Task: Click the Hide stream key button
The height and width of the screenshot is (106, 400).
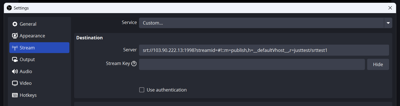Action: point(378,64)
